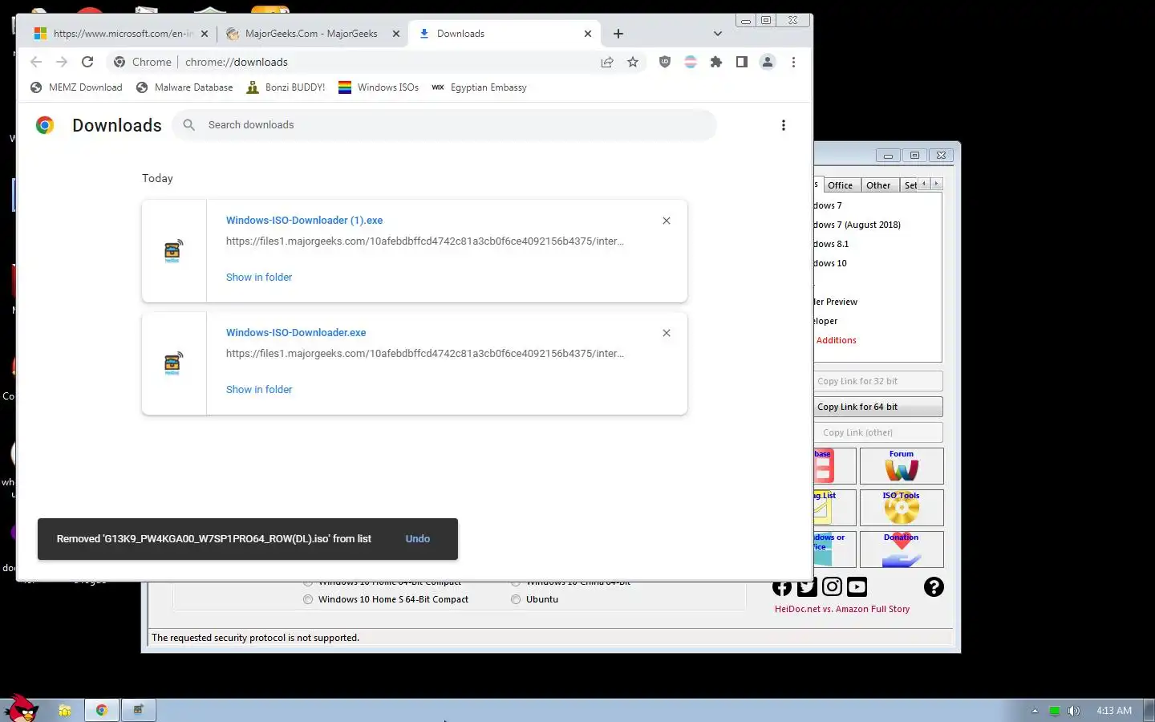Click the Search downloads field

click(x=444, y=125)
